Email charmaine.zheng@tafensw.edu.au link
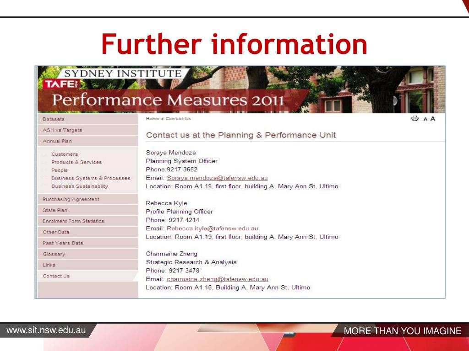Screen dimensions: 469x351 218,279
